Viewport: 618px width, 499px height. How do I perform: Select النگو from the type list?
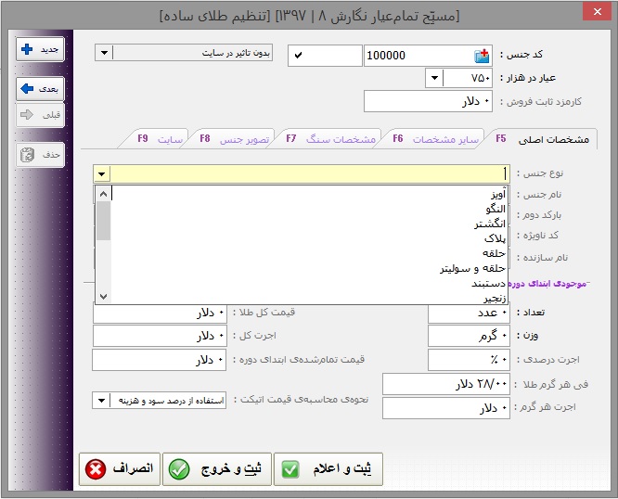pyautogui.click(x=309, y=209)
